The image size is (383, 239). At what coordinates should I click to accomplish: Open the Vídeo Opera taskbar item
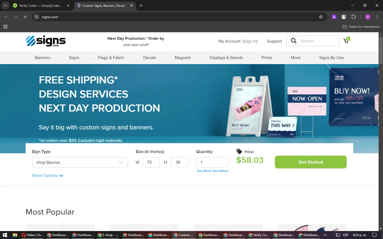pyautogui.click(x=32, y=235)
